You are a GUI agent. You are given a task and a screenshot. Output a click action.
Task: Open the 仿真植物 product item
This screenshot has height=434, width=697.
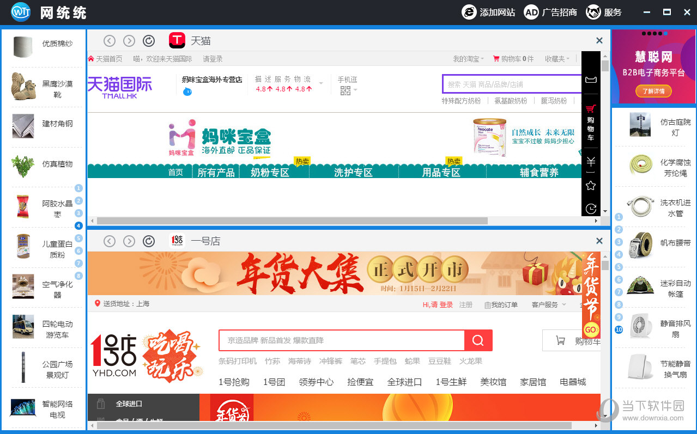44,166
